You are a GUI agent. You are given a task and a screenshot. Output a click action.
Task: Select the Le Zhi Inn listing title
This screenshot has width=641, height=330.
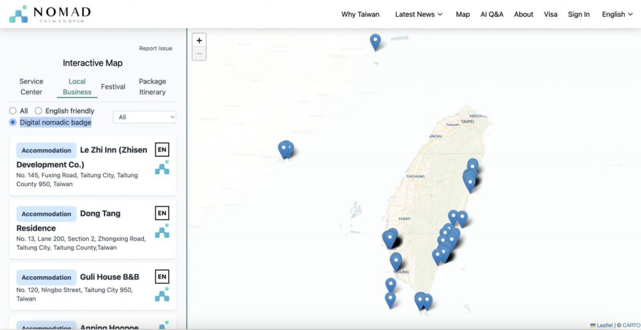pyautogui.click(x=82, y=157)
